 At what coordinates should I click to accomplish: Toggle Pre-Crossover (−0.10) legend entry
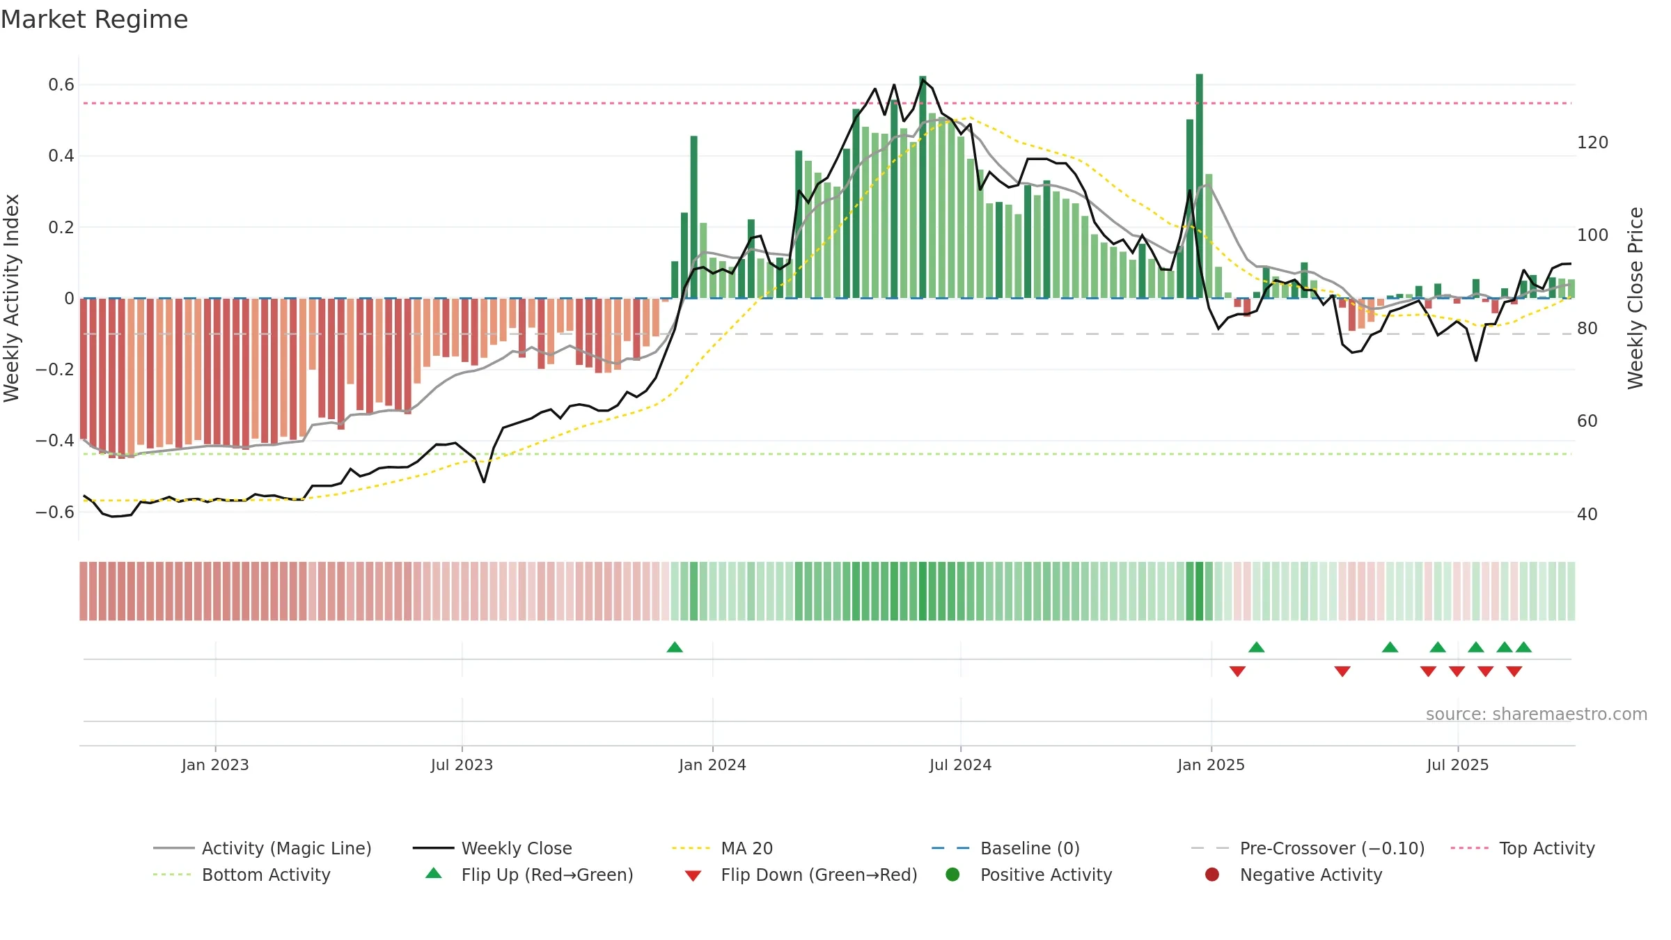click(1308, 848)
